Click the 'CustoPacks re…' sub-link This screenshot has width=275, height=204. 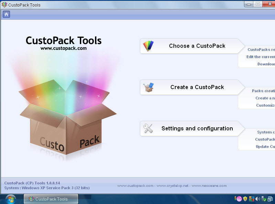[261, 50]
